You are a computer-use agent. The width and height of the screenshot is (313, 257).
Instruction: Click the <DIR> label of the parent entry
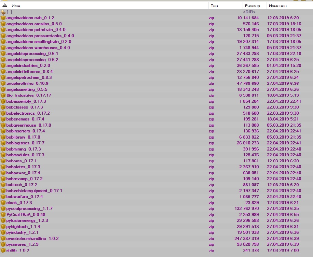pos(249,12)
